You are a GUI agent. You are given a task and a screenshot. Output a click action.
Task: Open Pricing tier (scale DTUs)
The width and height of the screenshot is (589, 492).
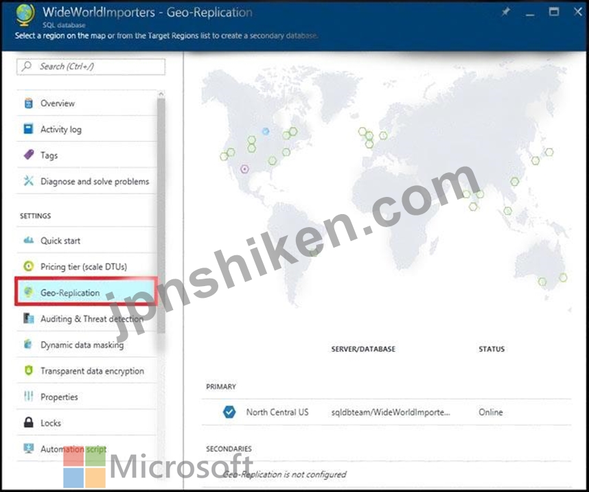[86, 266]
